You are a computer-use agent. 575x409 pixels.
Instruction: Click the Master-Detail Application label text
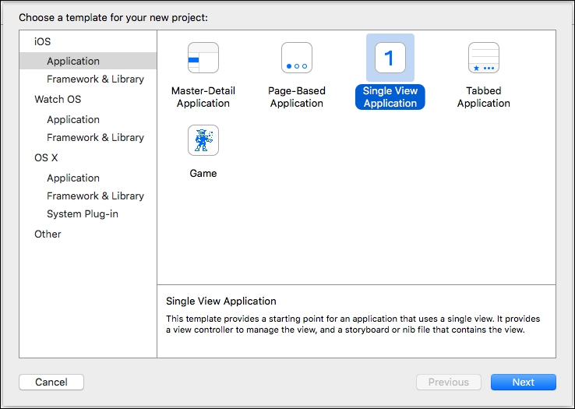[x=203, y=97]
